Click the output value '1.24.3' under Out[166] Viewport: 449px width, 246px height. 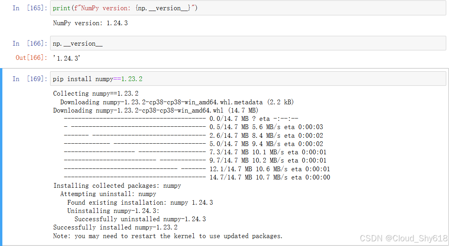pyautogui.click(x=66, y=58)
